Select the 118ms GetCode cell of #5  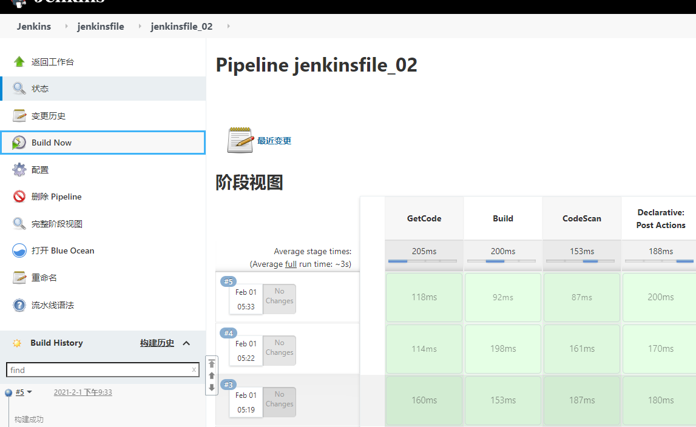[x=424, y=297]
